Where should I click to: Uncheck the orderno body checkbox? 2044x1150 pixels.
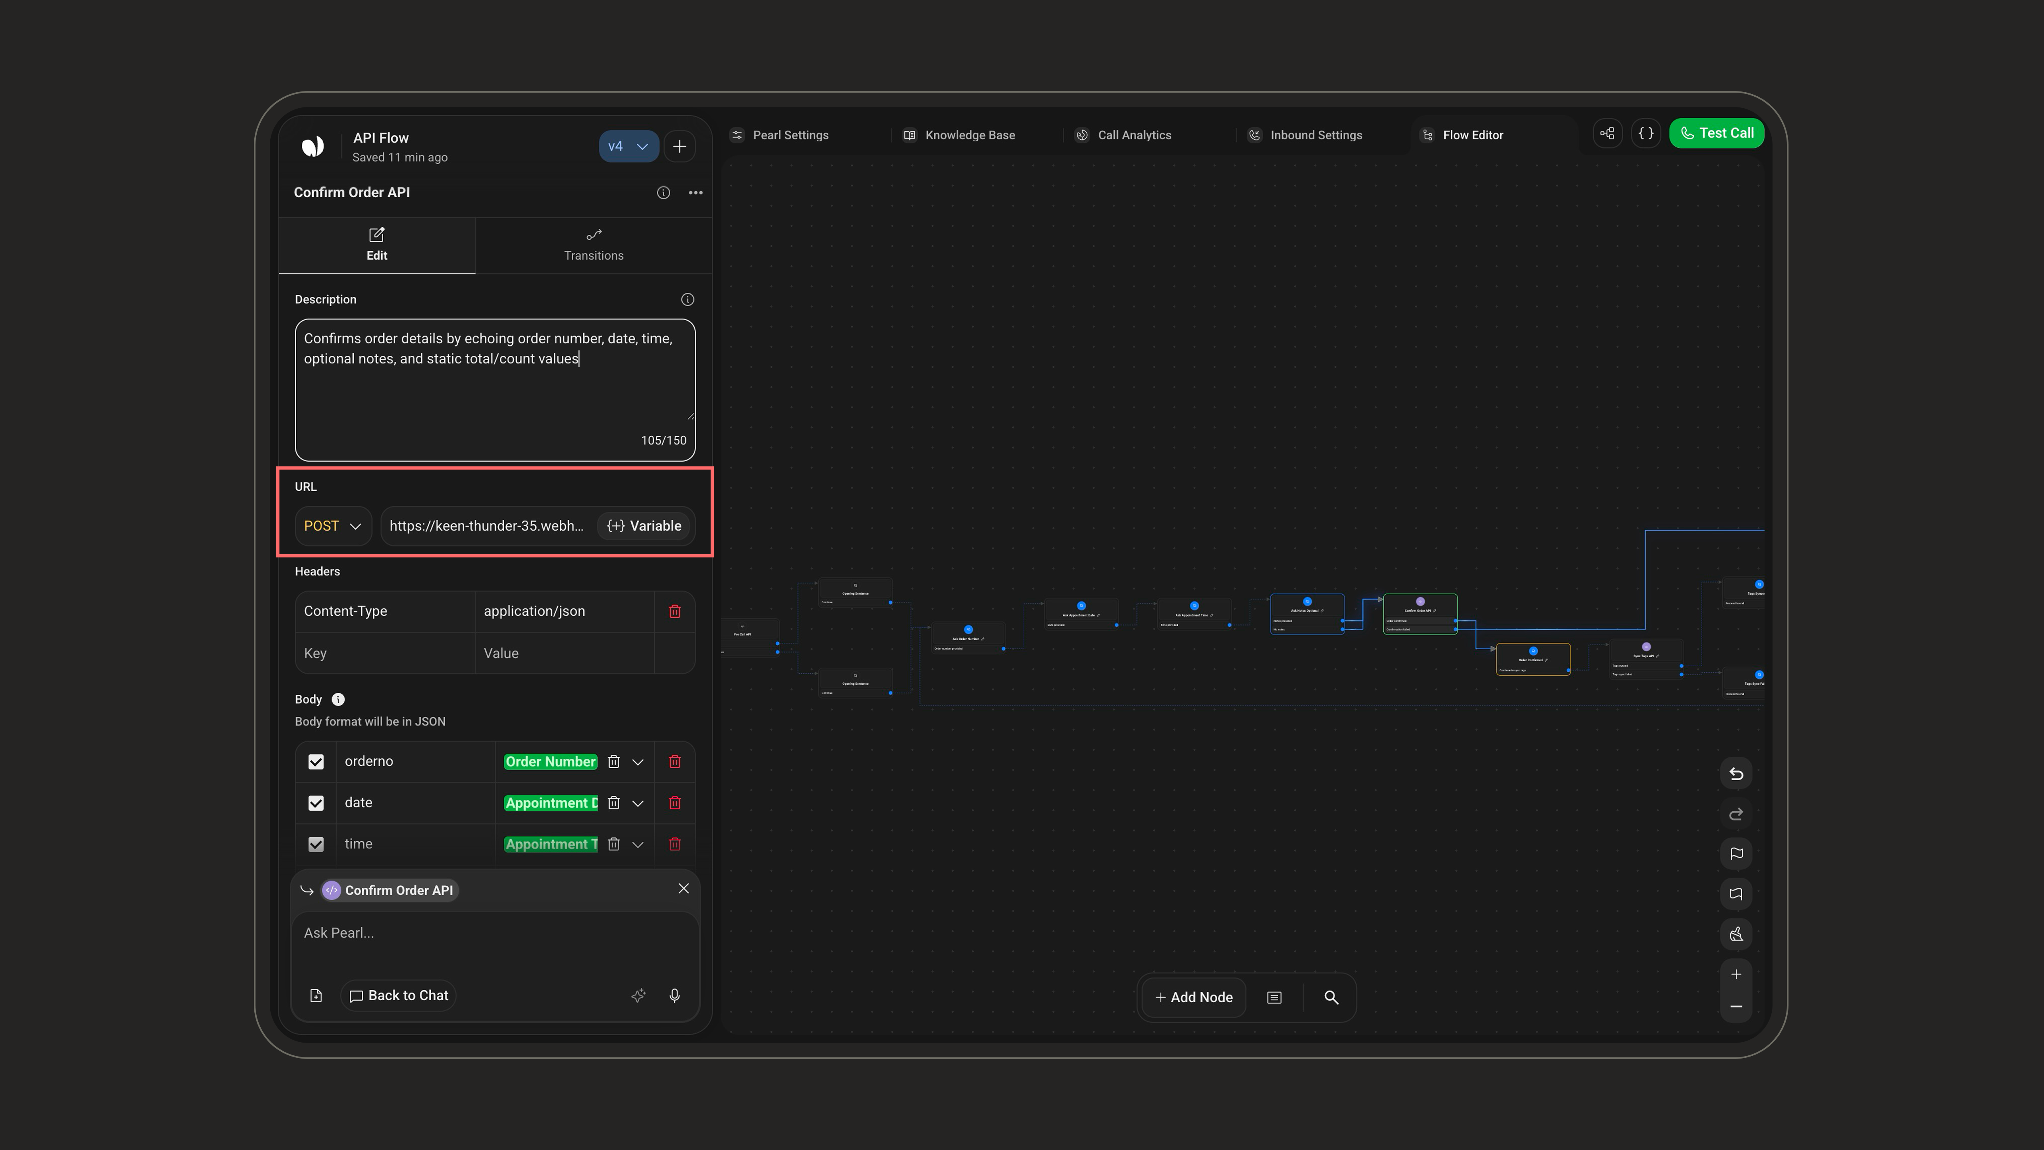(x=316, y=762)
